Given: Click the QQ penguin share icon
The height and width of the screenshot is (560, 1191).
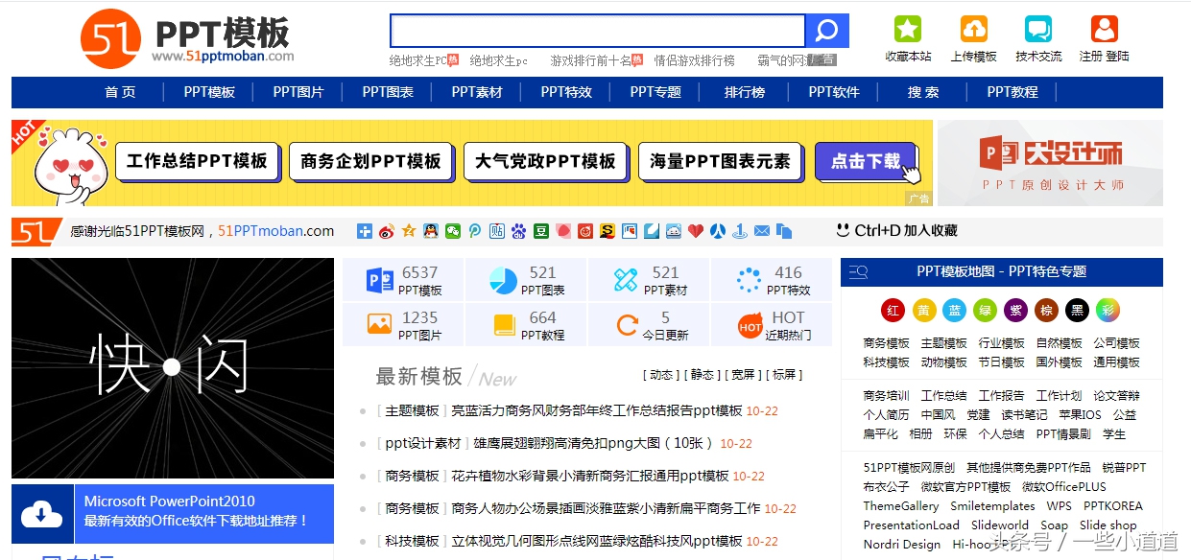Looking at the screenshot, I should point(430,230).
